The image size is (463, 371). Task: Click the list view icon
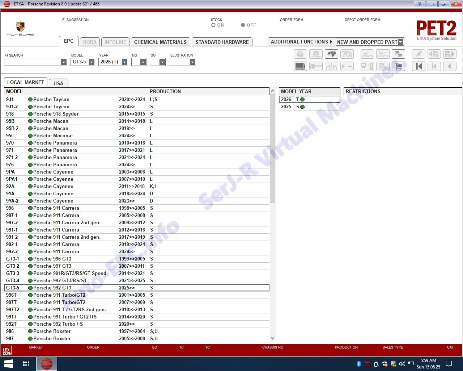coord(300,66)
